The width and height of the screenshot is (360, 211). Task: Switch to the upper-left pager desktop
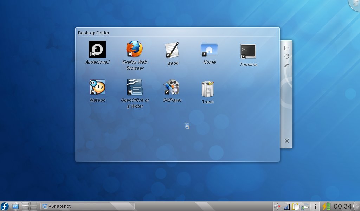[25, 204]
